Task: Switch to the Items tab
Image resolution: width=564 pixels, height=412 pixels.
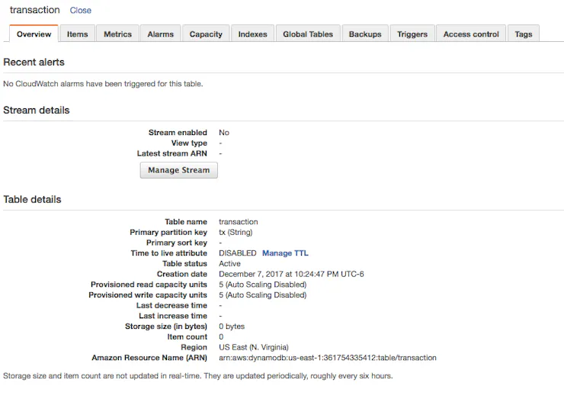Action: pos(77,34)
